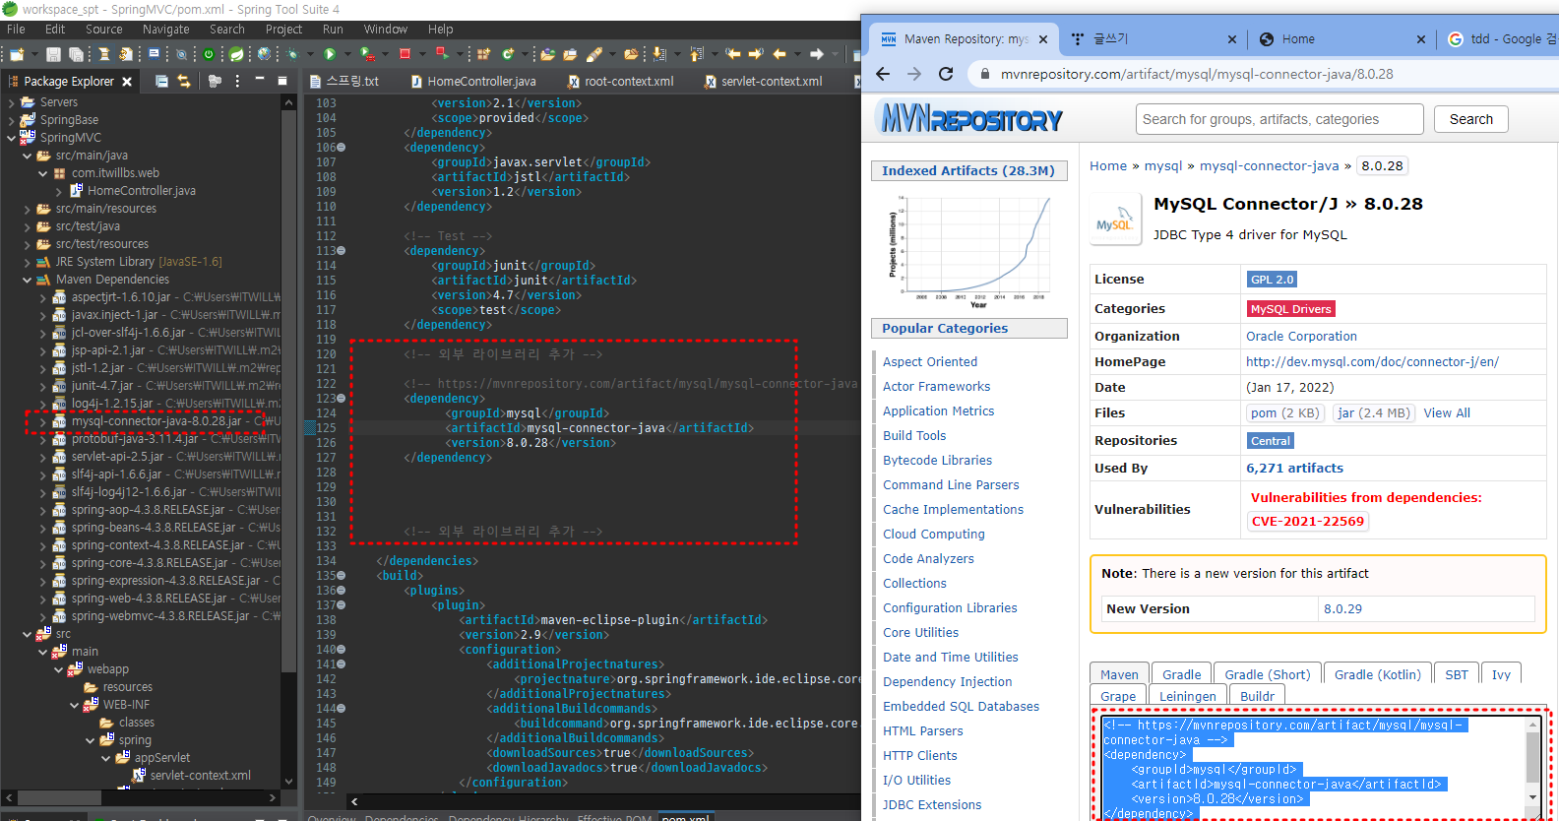Collapse the build element at line 135
This screenshot has width=1559, height=821.
pos(342,576)
